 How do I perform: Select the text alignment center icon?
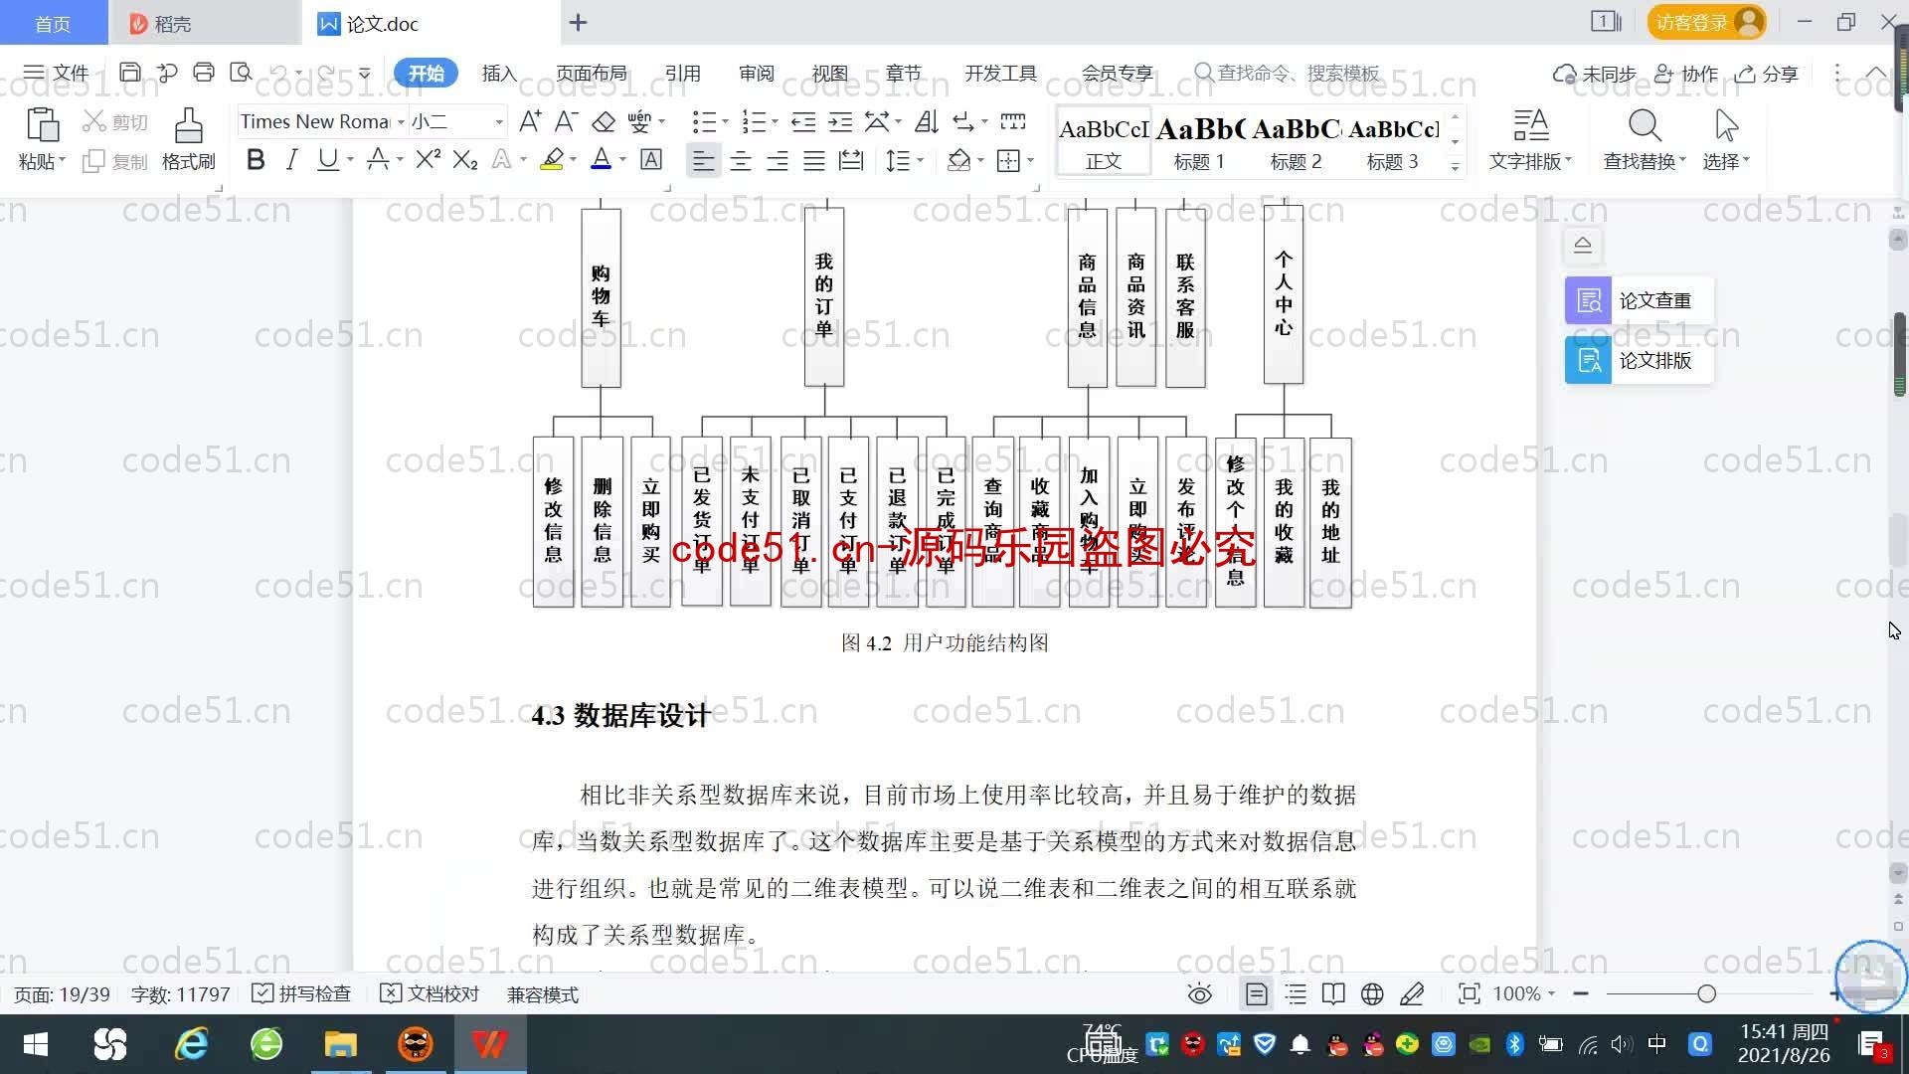(x=738, y=160)
